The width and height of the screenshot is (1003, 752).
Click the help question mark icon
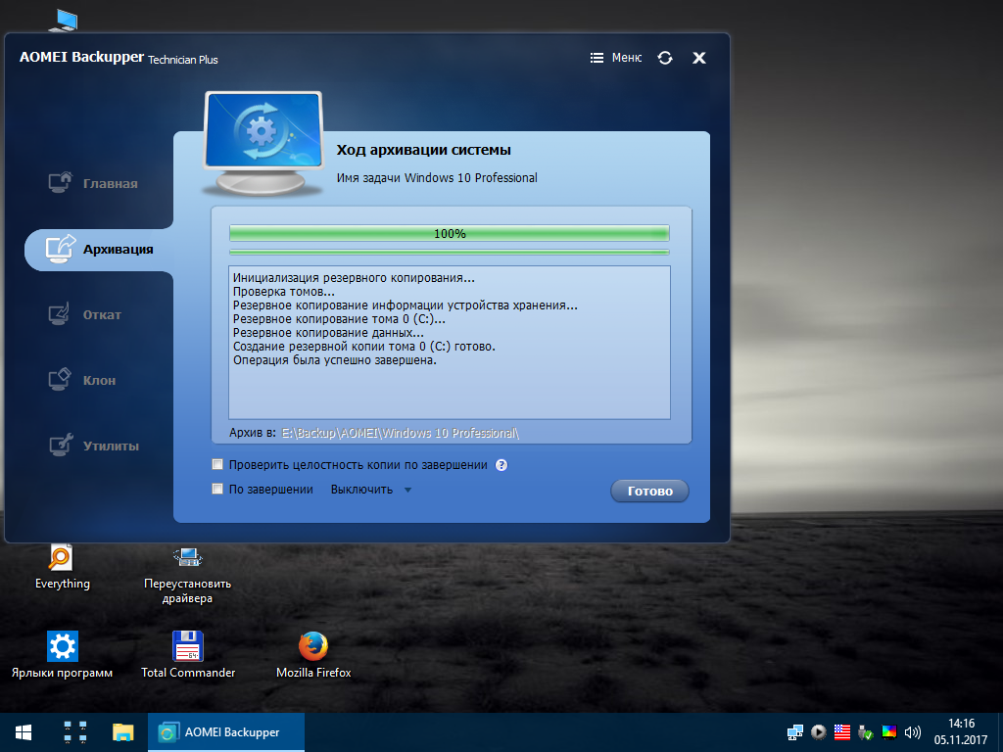(501, 465)
